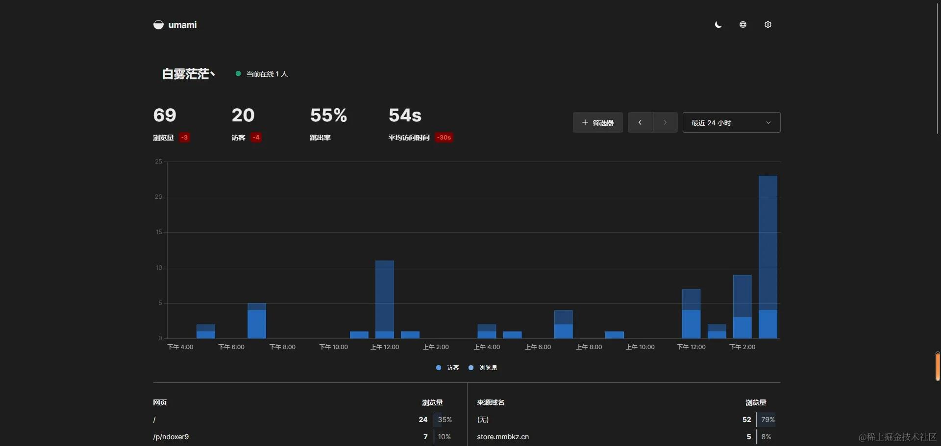This screenshot has width=941, height=446.
Task: Open the language selector globe icon
Action: pyautogui.click(x=743, y=24)
